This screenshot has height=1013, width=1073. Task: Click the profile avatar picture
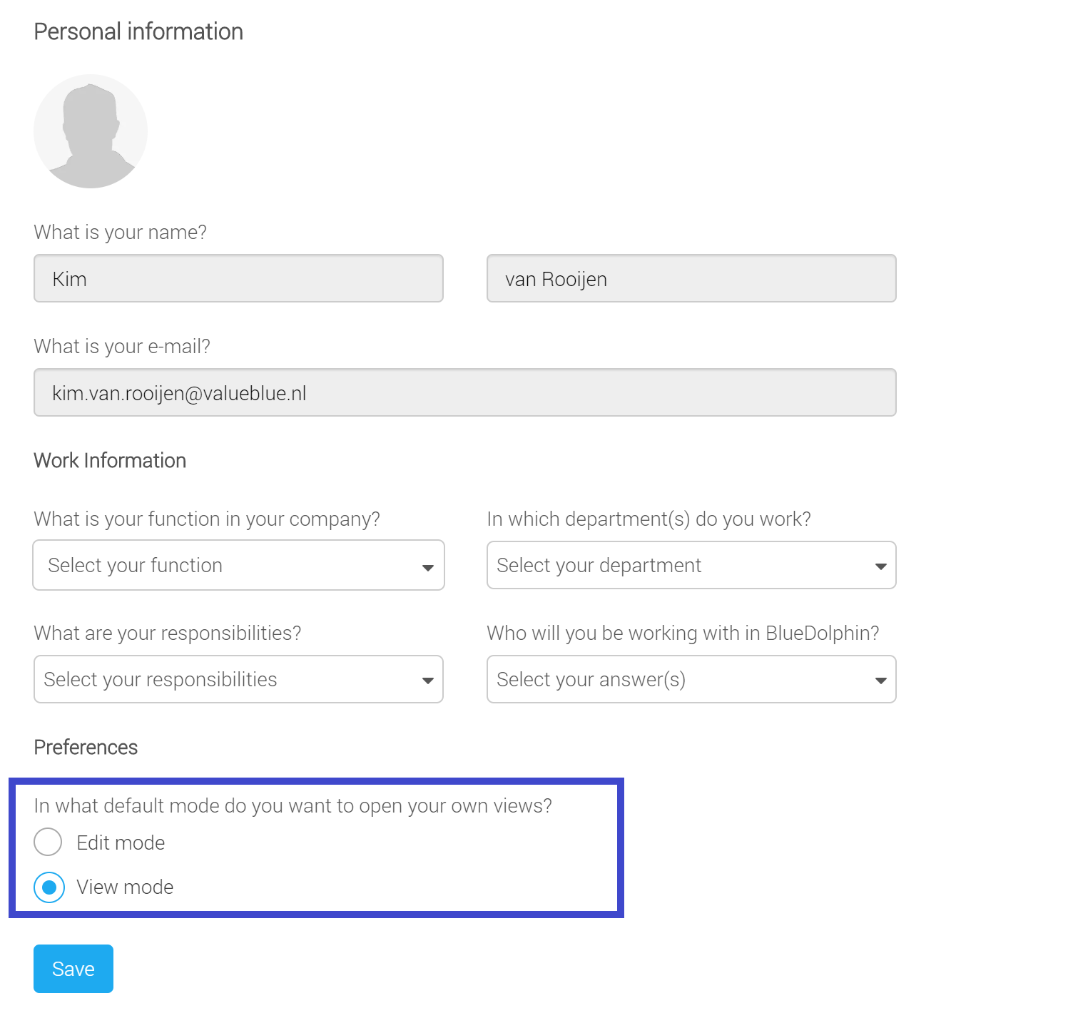click(91, 131)
